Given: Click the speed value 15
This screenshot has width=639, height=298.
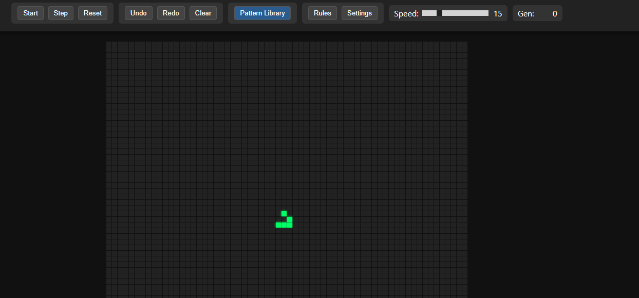Looking at the screenshot, I should [498, 13].
